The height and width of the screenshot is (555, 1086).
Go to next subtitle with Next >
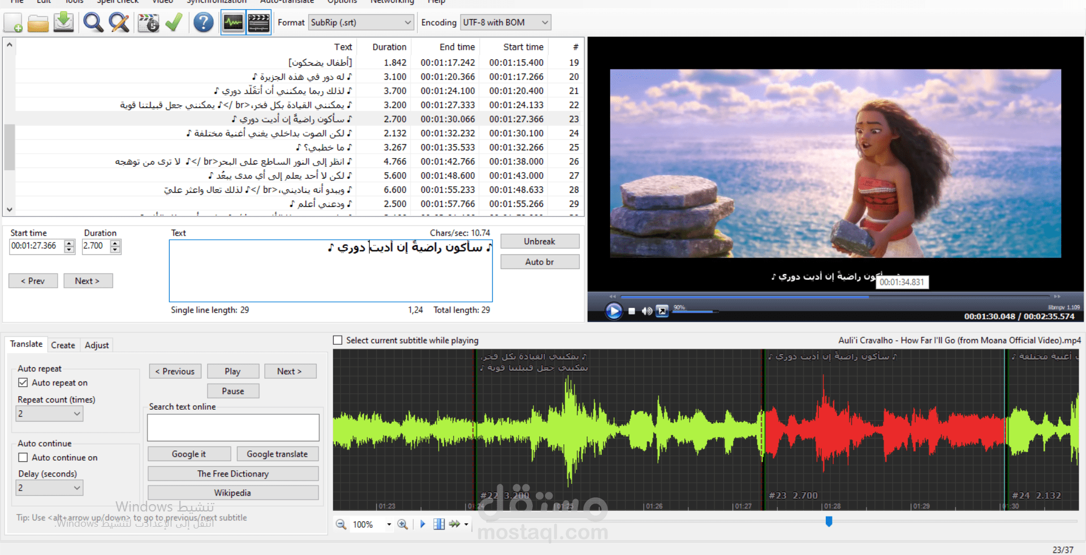[x=88, y=281]
